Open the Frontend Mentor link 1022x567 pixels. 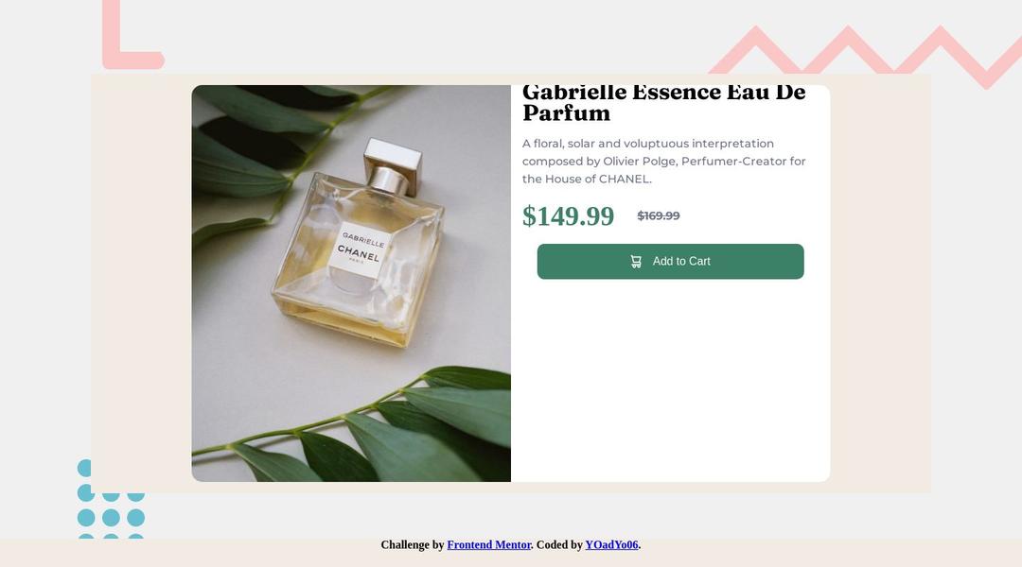click(x=489, y=545)
